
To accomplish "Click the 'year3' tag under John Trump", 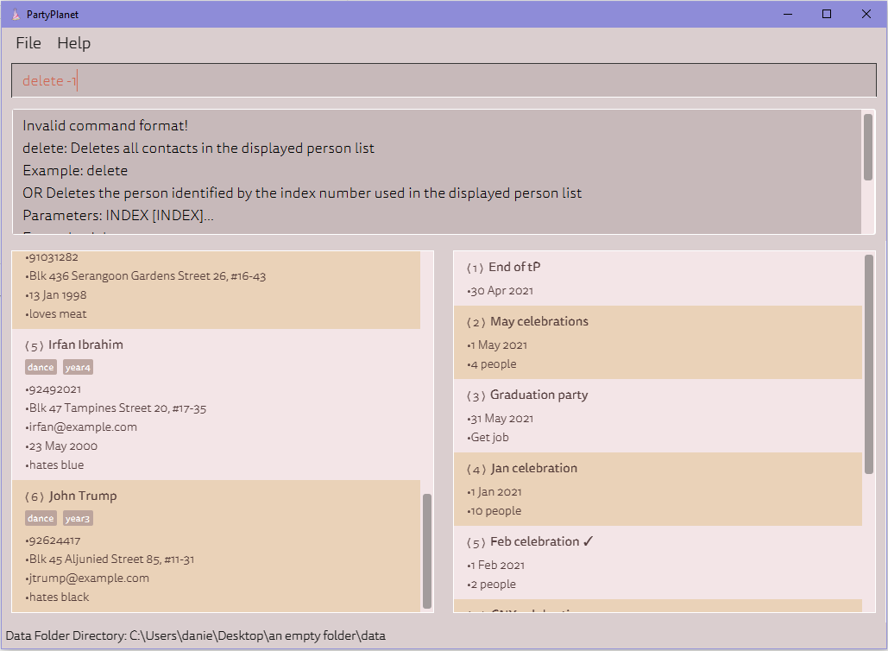I will pos(78,518).
